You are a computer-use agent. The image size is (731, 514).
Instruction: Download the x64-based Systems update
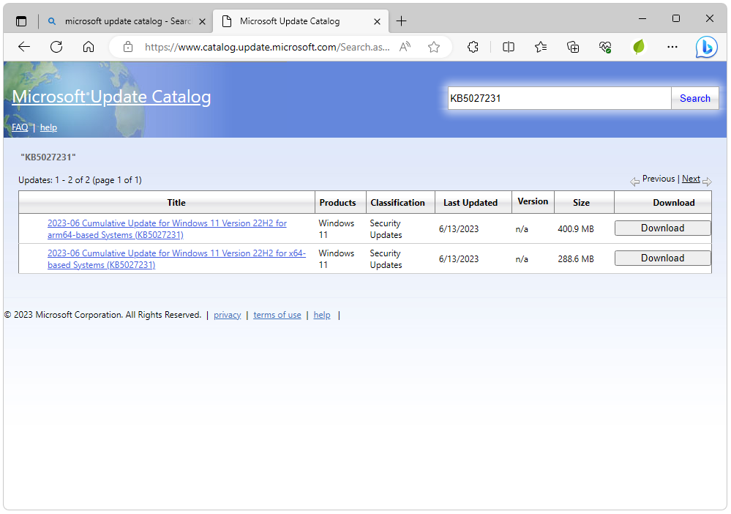[x=662, y=258]
